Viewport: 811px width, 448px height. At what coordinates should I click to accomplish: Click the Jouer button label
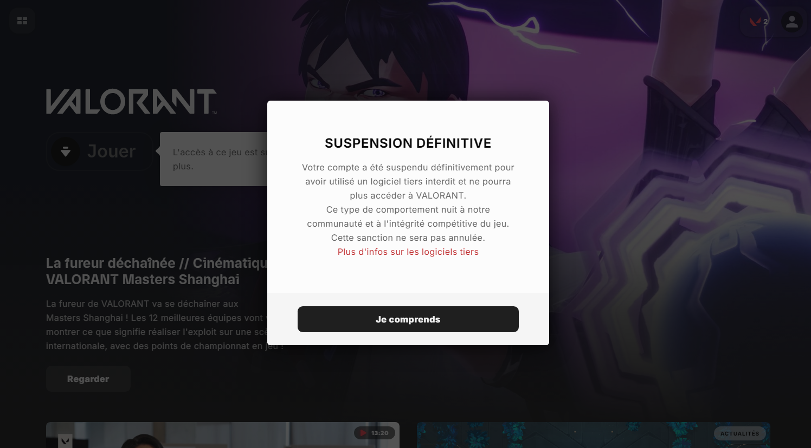pyautogui.click(x=111, y=151)
